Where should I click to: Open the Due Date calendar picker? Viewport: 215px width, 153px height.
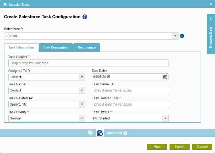tap(165, 77)
